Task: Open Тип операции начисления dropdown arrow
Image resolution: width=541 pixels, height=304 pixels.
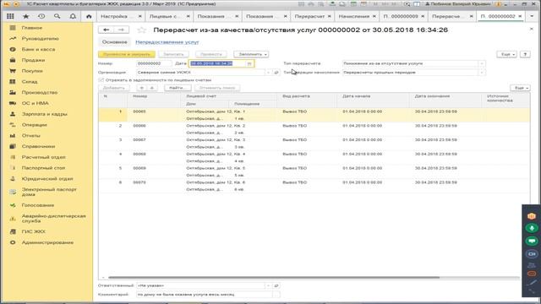Action: [482, 73]
